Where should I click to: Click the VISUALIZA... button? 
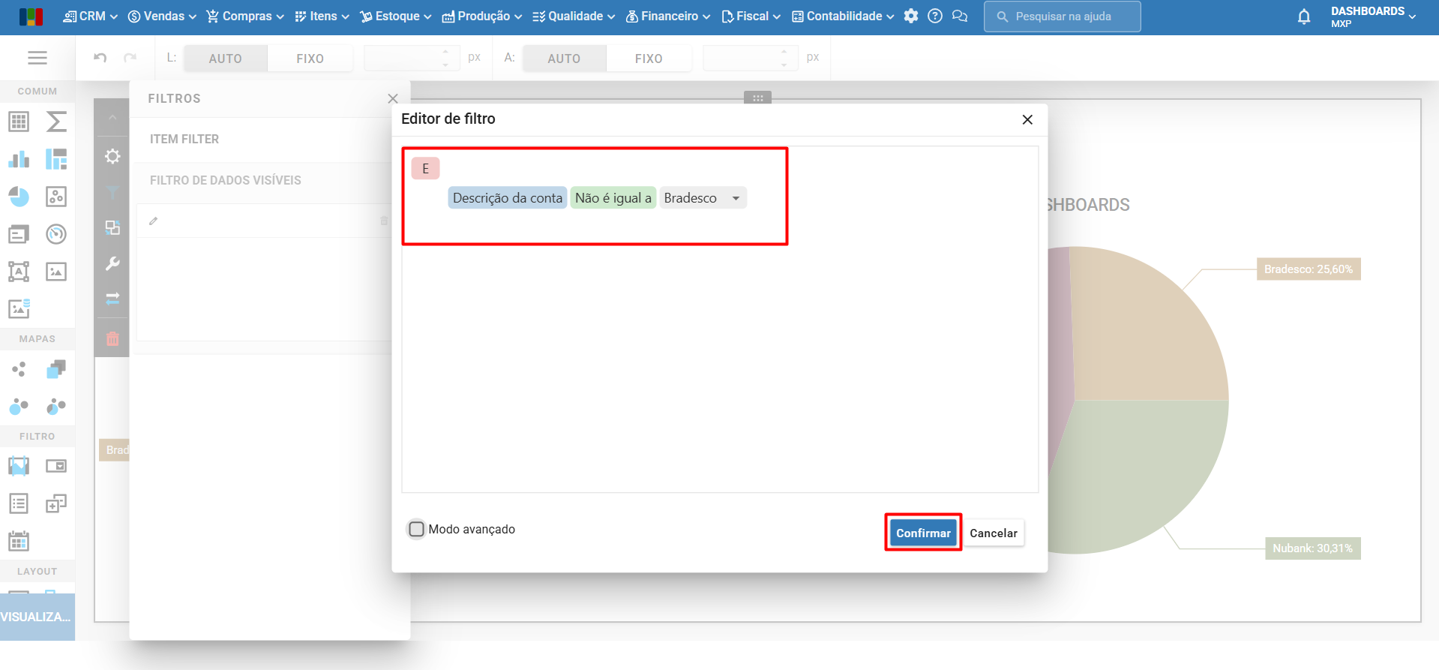pos(37,617)
